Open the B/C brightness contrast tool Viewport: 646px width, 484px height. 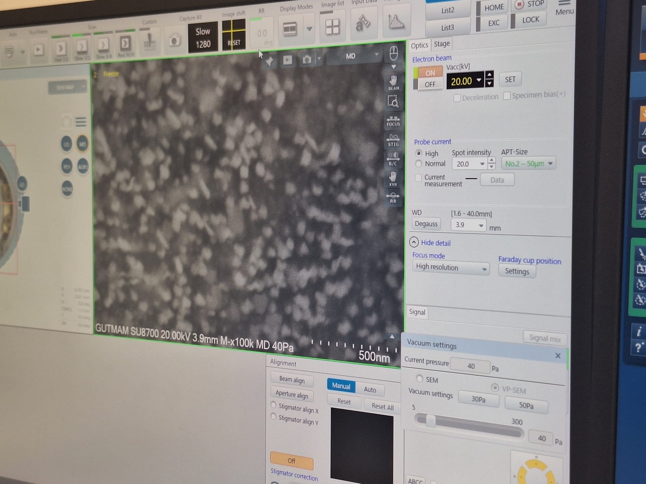[393, 159]
